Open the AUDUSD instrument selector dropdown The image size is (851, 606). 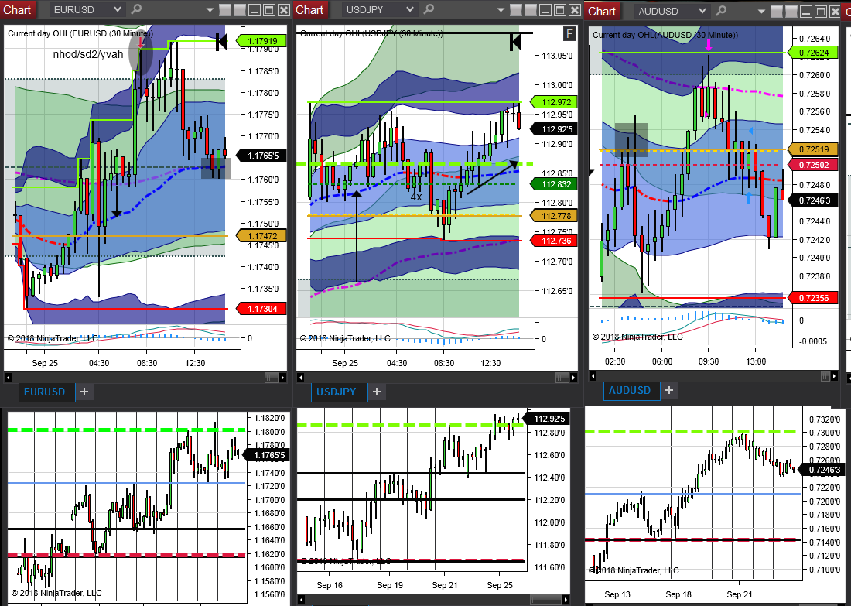coord(672,12)
